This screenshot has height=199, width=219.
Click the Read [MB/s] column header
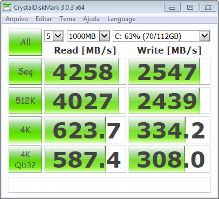point(85,50)
